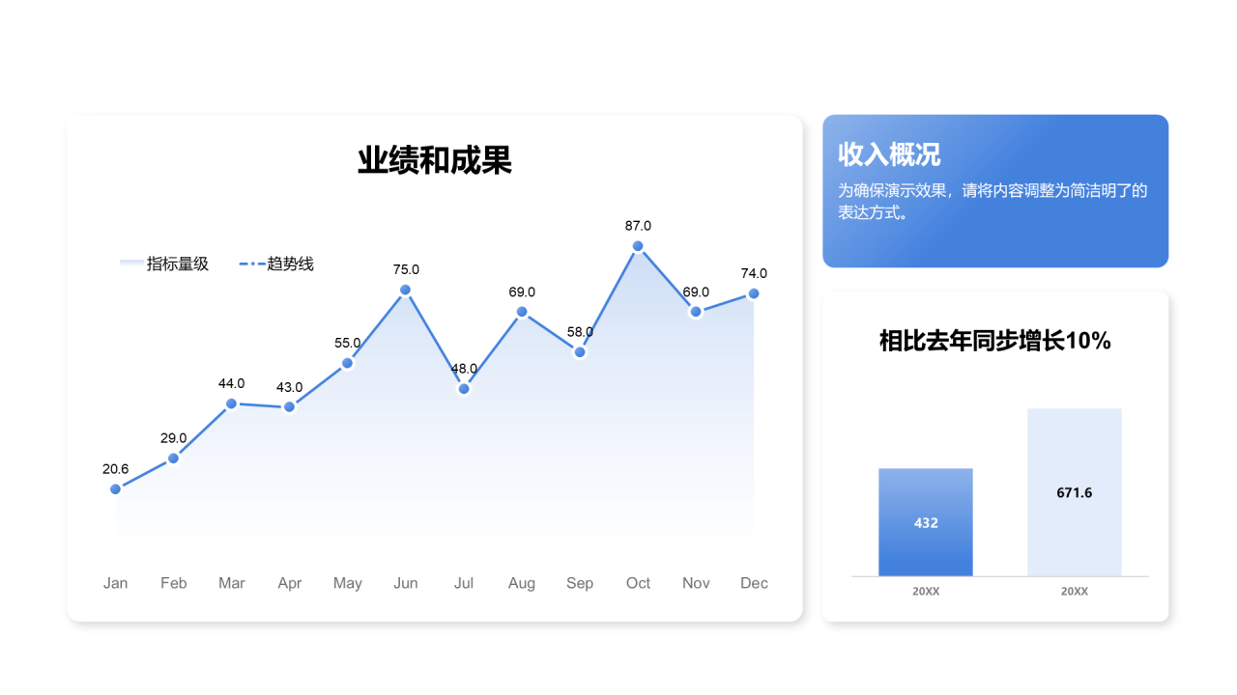Select the 29.0 data label
The image size is (1237, 695).
click(x=174, y=438)
